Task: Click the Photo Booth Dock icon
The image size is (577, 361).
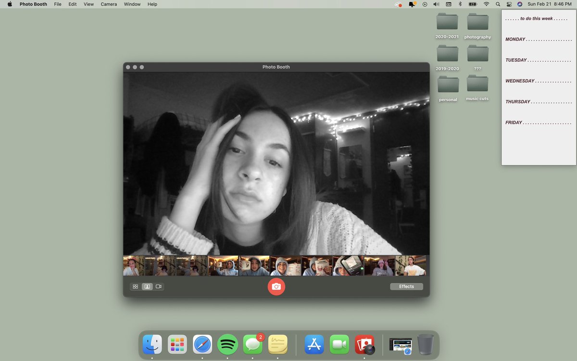Action: point(364,344)
